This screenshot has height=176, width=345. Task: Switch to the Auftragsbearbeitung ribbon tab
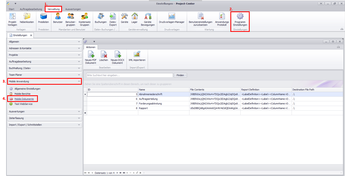[x=31, y=9]
